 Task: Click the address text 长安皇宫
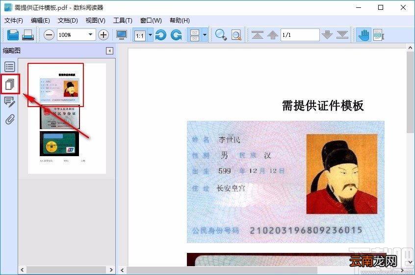pyautogui.click(x=231, y=189)
